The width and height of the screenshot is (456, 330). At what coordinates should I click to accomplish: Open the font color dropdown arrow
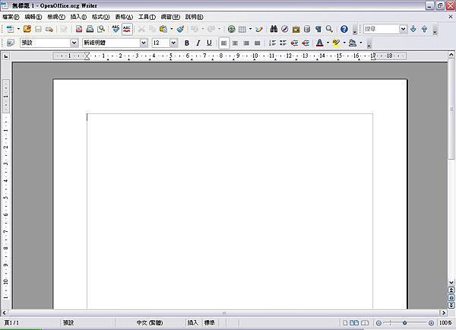tap(328, 43)
